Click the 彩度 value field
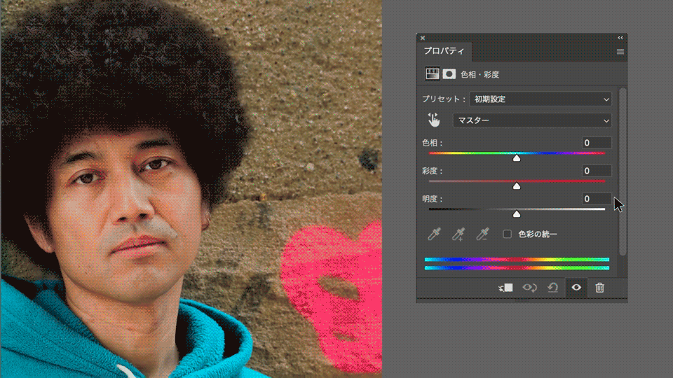 [597, 171]
